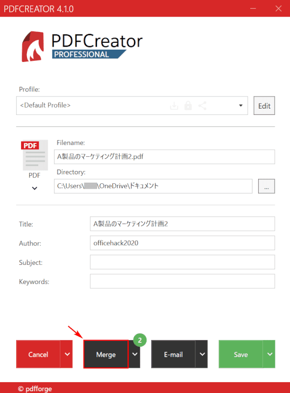
Task: Click the download icon in the profile box
Action: (174, 106)
